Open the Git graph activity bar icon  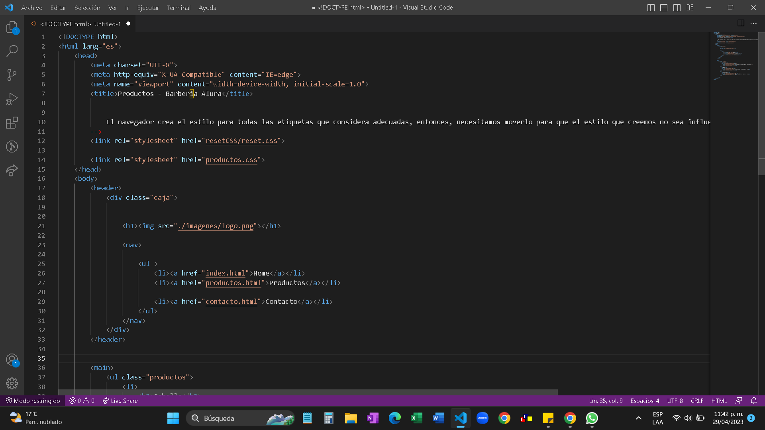pyautogui.click(x=12, y=147)
